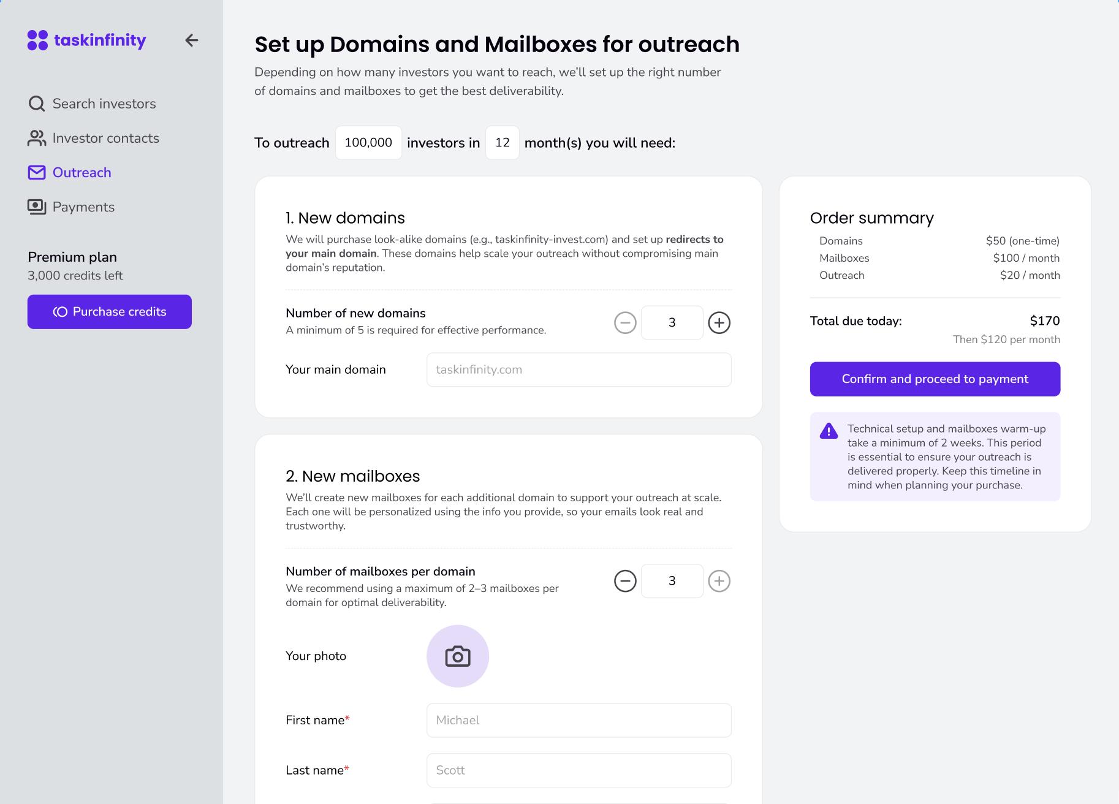Open the Payments menu item
Screen dimensions: 1119x804
coord(83,207)
